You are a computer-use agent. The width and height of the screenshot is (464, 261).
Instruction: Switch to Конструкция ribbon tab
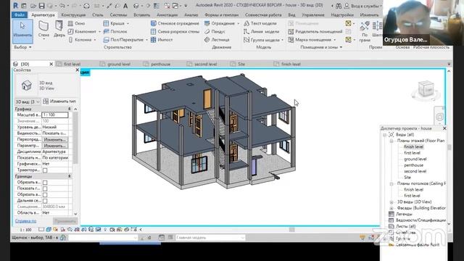[73, 14]
